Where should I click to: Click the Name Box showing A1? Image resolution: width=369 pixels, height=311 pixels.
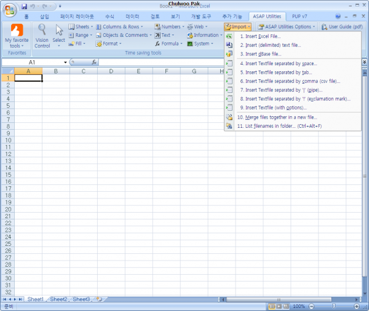tap(32, 62)
